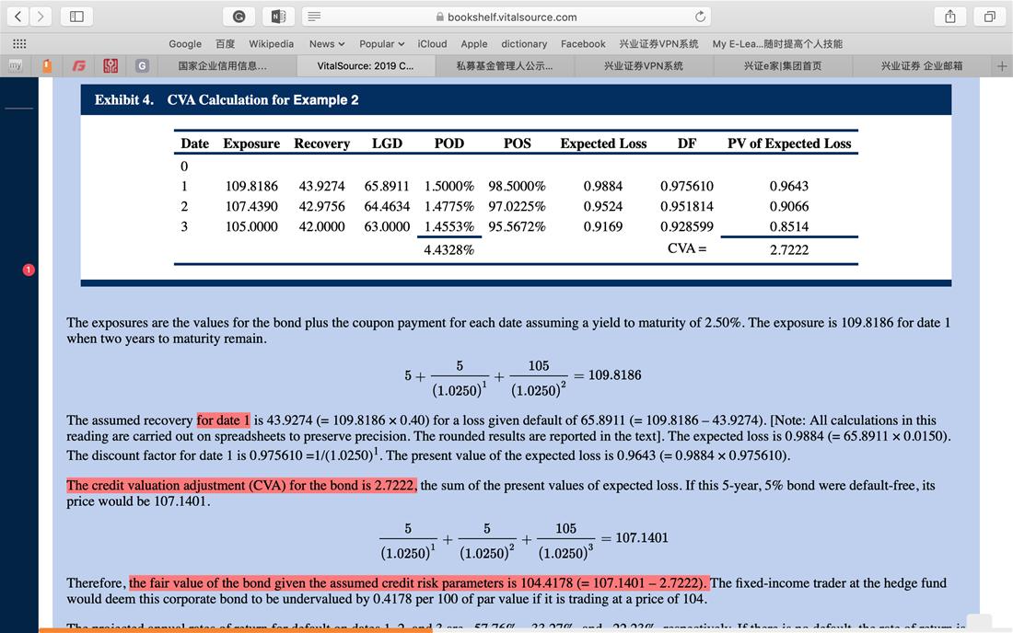
Task: Click the orange reading progress bar at bottom
Action: coord(235,630)
